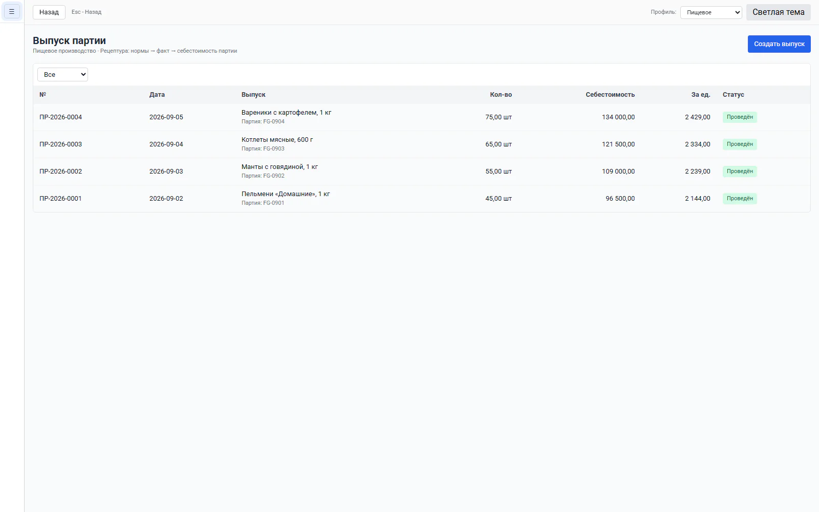Click cost value 96 500,00
The image size is (819, 512).
(x=620, y=199)
